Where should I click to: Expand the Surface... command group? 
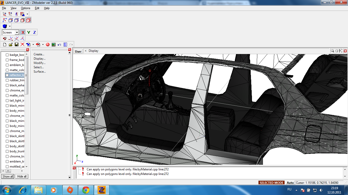[x=40, y=72]
